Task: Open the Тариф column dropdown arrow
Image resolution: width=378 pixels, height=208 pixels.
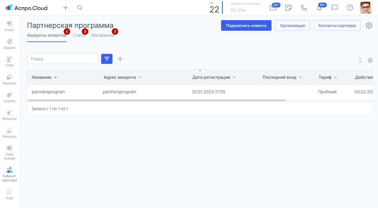Action: point(335,78)
